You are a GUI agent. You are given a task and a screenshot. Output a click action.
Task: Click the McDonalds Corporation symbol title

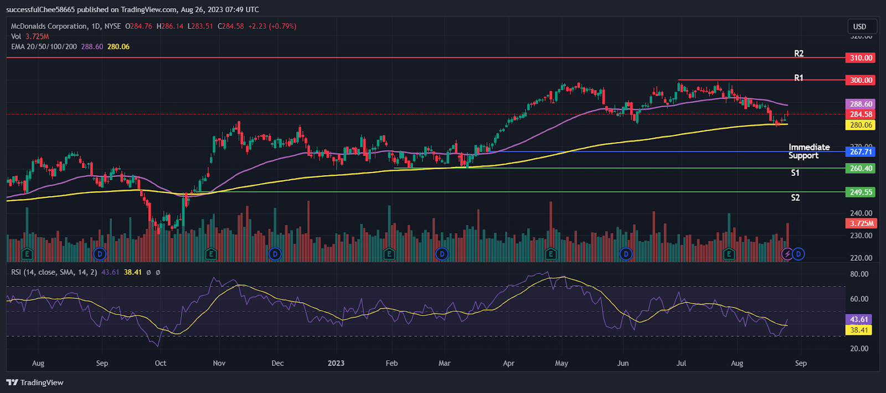point(49,26)
